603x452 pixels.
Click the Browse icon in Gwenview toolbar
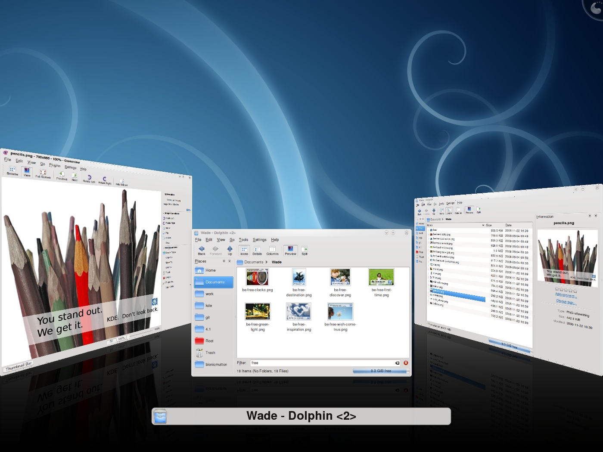[x=12, y=170]
